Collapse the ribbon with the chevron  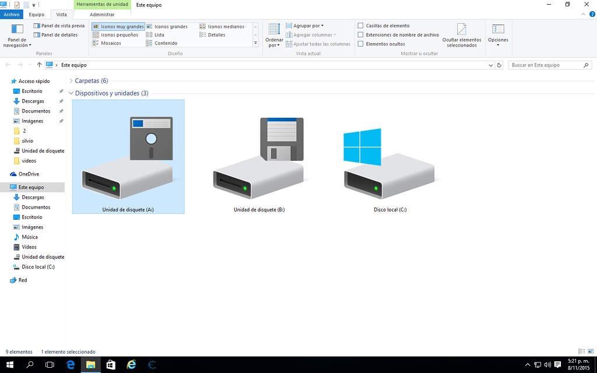tap(583, 15)
